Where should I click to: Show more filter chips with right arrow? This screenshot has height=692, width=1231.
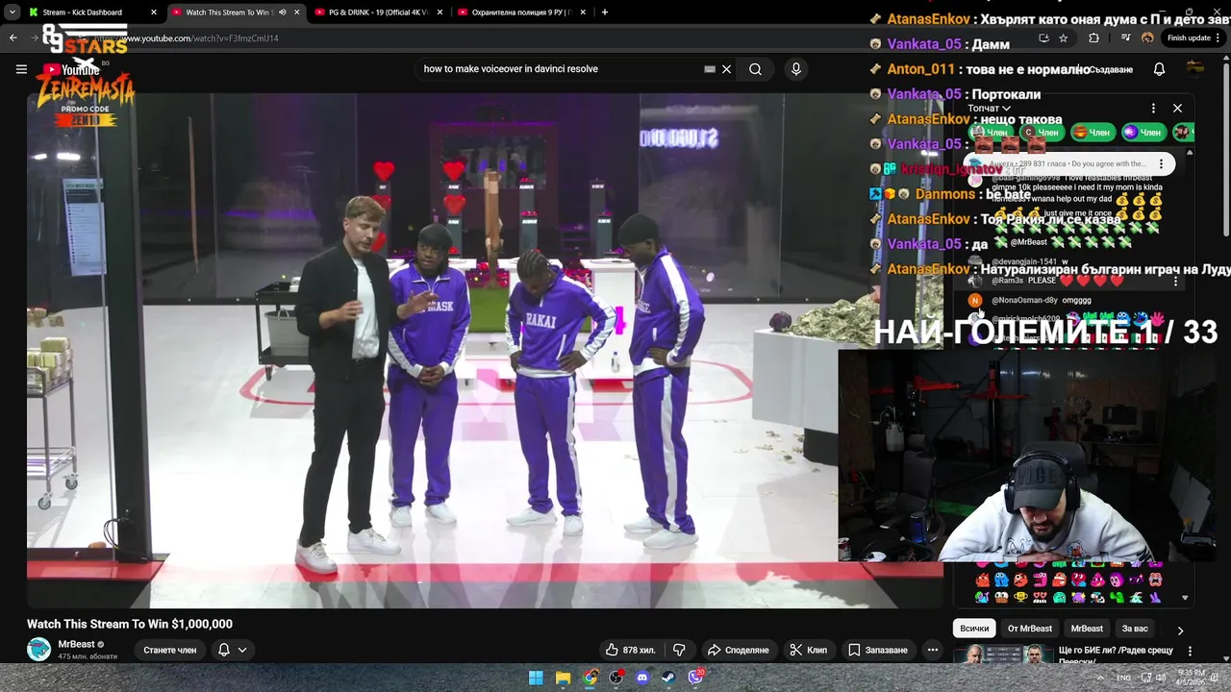click(1180, 630)
